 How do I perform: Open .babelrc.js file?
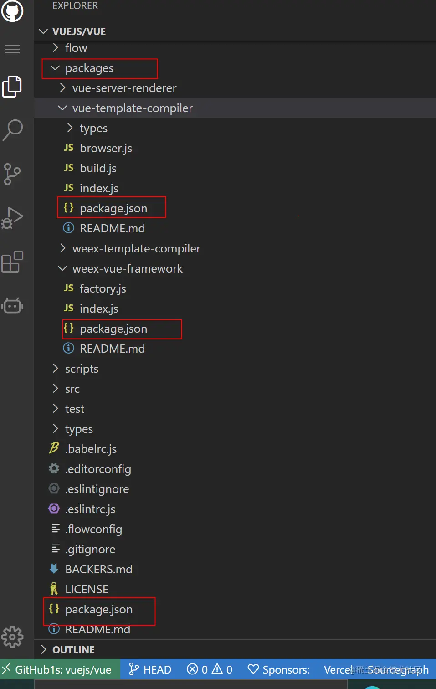(235, 449)
